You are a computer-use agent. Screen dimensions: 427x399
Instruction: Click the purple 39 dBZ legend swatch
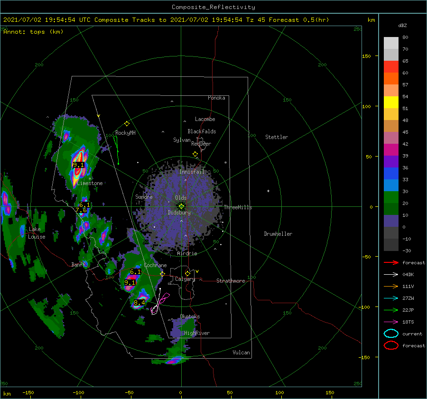click(391, 161)
